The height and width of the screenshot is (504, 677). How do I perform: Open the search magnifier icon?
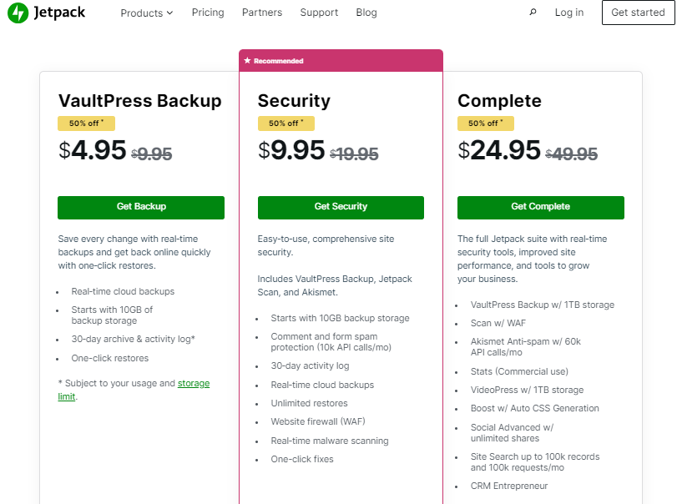pyautogui.click(x=533, y=13)
